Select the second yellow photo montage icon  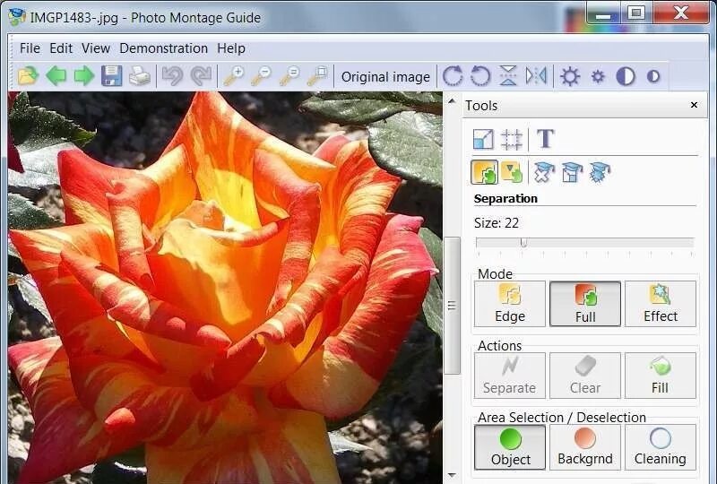pos(512,172)
